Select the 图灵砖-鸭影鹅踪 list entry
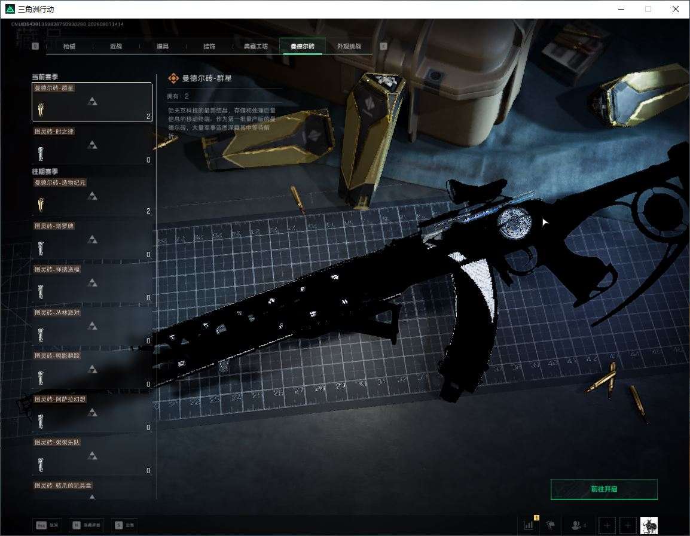 click(92, 369)
